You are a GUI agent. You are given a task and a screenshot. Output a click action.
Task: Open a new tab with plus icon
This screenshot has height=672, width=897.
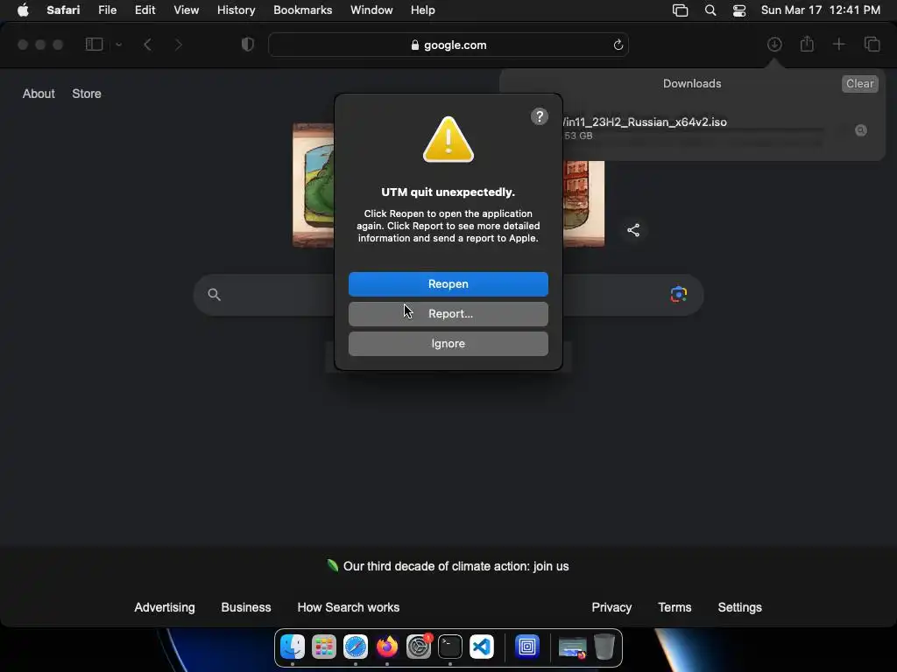(x=838, y=45)
